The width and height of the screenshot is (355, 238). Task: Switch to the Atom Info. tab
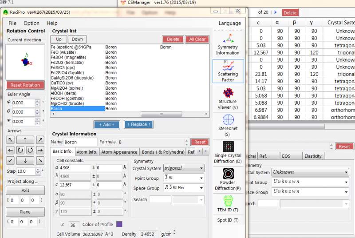tap(87, 152)
